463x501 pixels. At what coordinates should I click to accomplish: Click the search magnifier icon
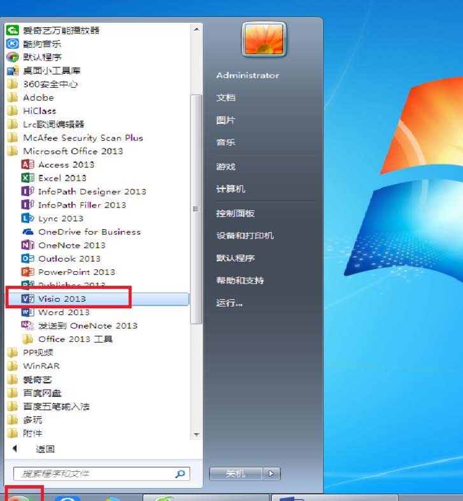[x=180, y=474]
